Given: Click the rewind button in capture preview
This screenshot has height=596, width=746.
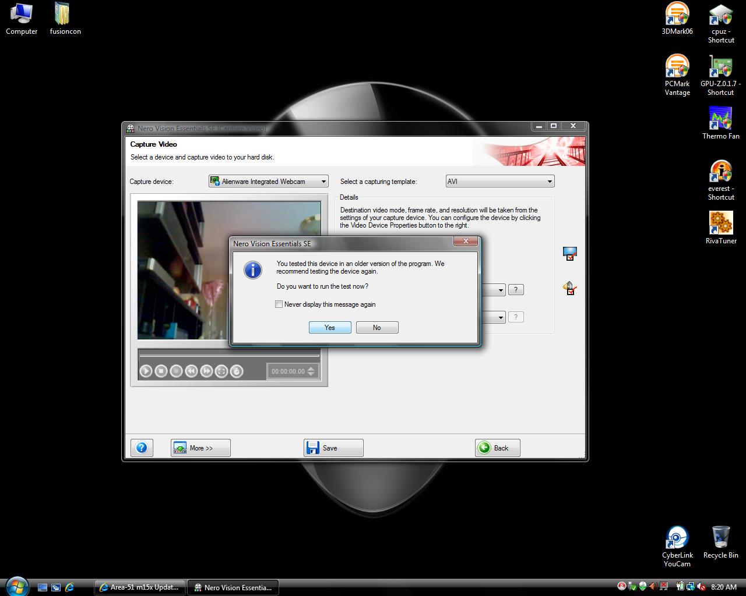Looking at the screenshot, I should click(192, 371).
